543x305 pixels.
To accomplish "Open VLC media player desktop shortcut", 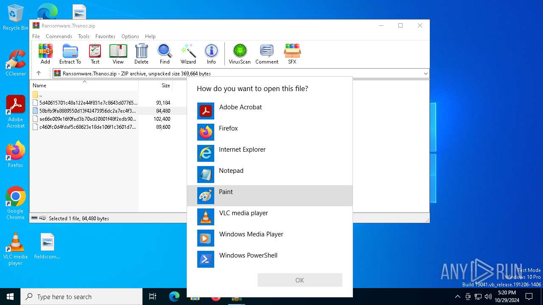I will tap(16, 249).
